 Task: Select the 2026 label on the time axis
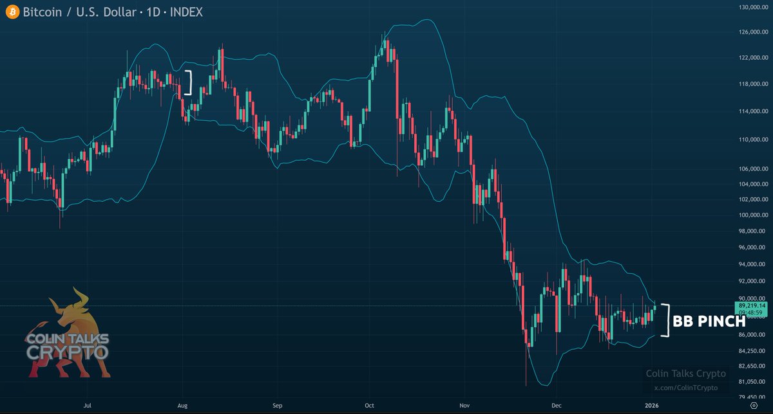(x=651, y=406)
